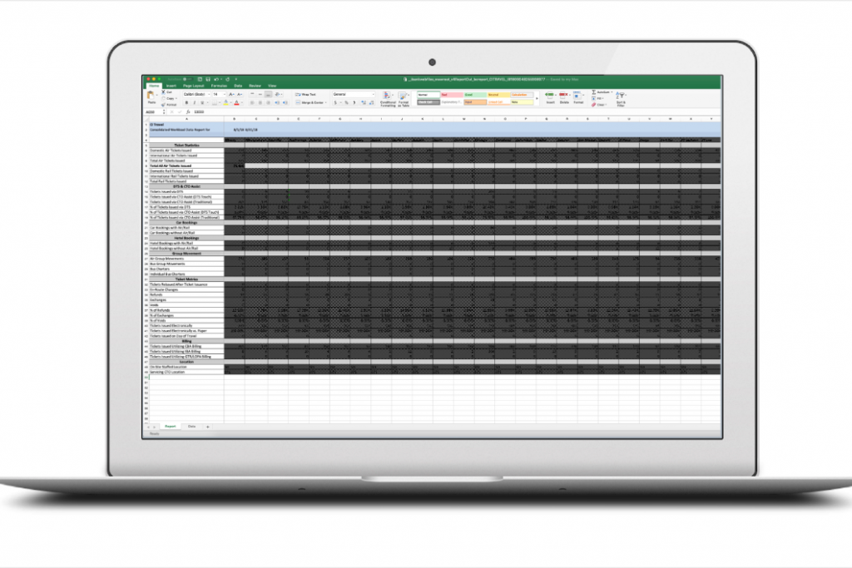Select the Report sheet tab

coord(170,427)
